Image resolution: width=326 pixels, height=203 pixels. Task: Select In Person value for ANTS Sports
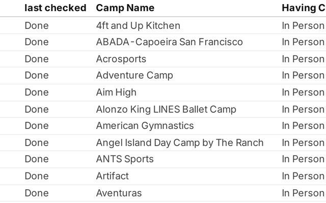(303, 159)
